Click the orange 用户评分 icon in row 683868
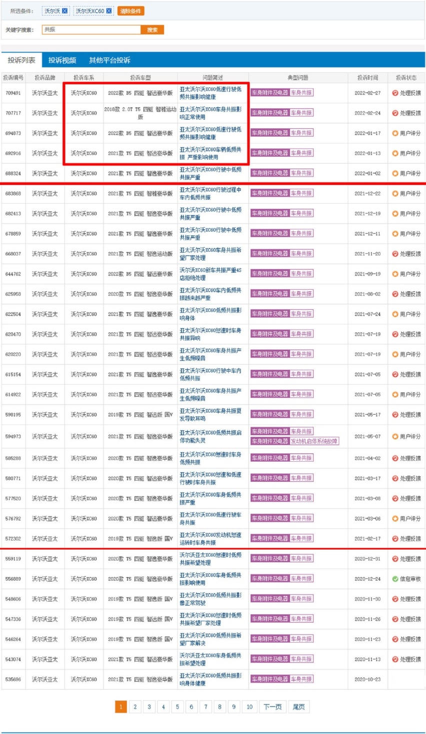This screenshot has width=426, height=734. (x=395, y=194)
